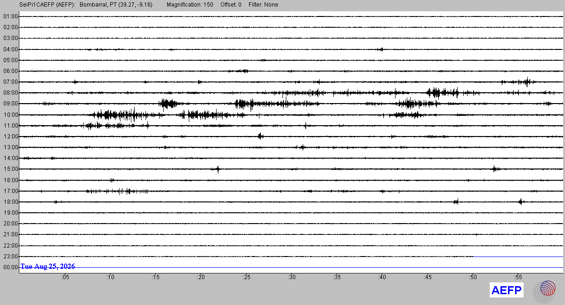The width and height of the screenshot is (565, 305).
Task: Click the :55 minute axis tick
Action: [518, 277]
